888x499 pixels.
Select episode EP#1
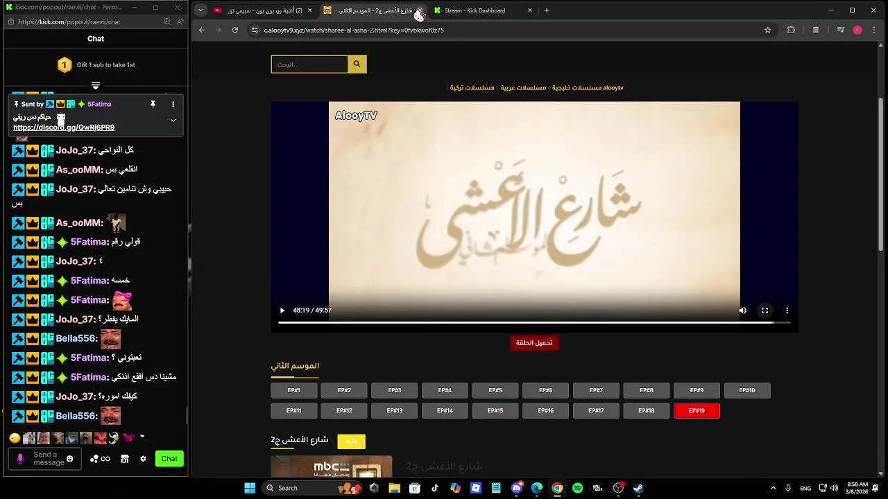(294, 390)
